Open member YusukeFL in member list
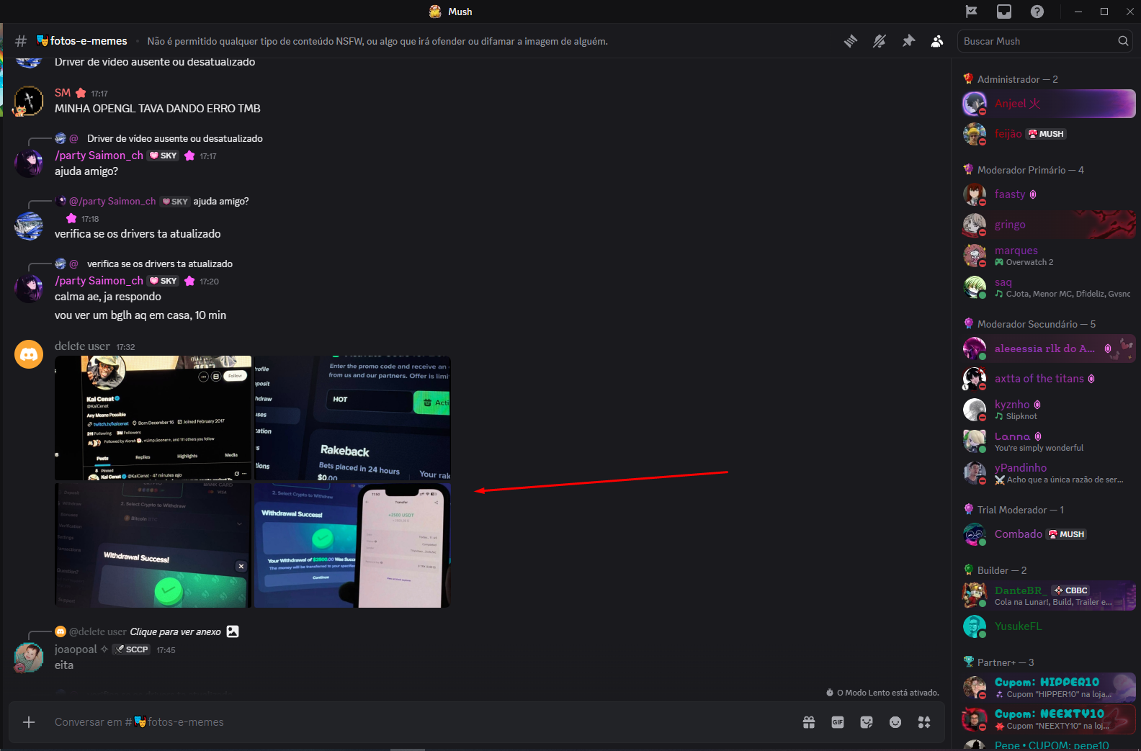1141x751 pixels. (1049, 626)
